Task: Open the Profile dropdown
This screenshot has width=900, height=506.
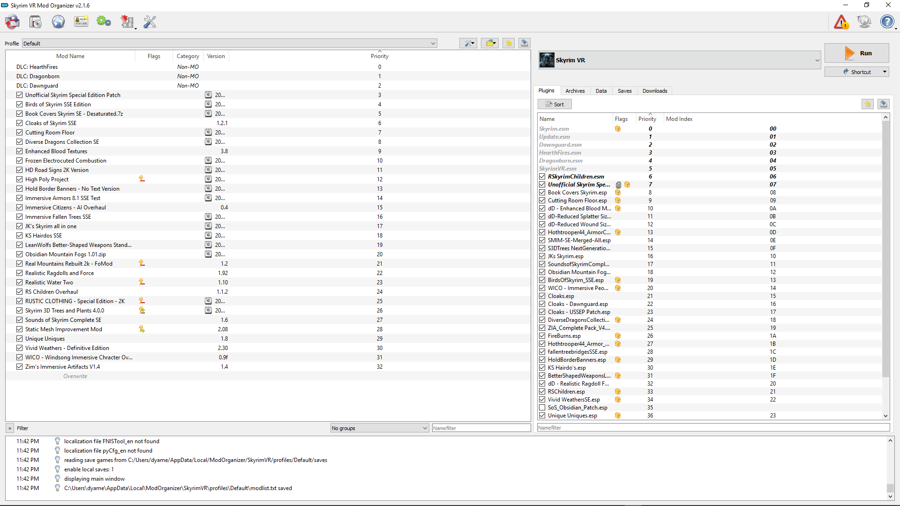Action: (x=230, y=43)
